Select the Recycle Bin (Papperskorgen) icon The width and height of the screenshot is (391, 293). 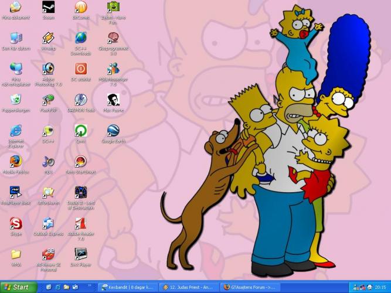(16, 100)
